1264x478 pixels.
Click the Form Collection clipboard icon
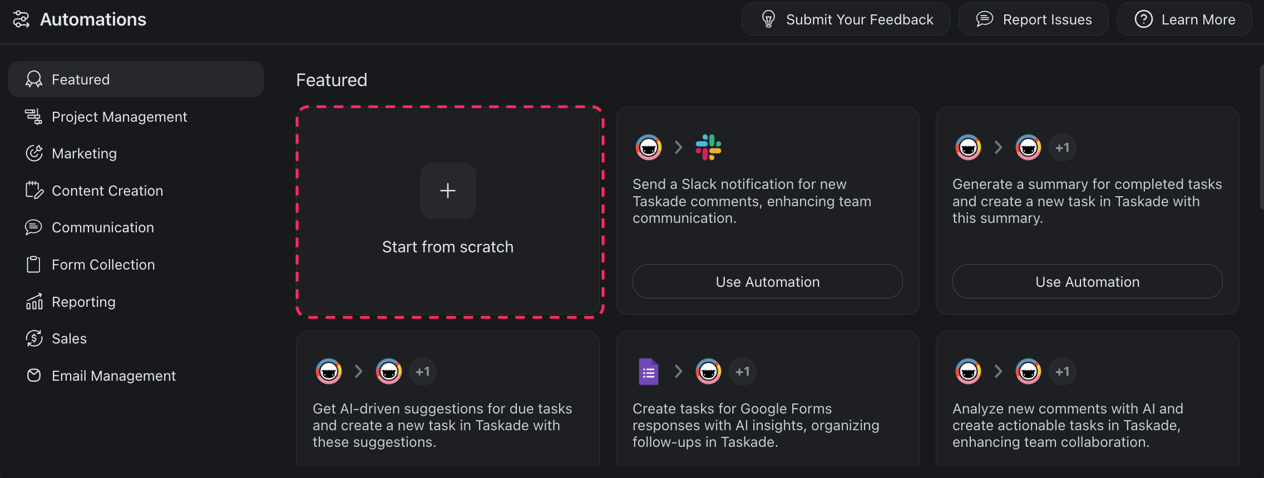pyautogui.click(x=33, y=264)
